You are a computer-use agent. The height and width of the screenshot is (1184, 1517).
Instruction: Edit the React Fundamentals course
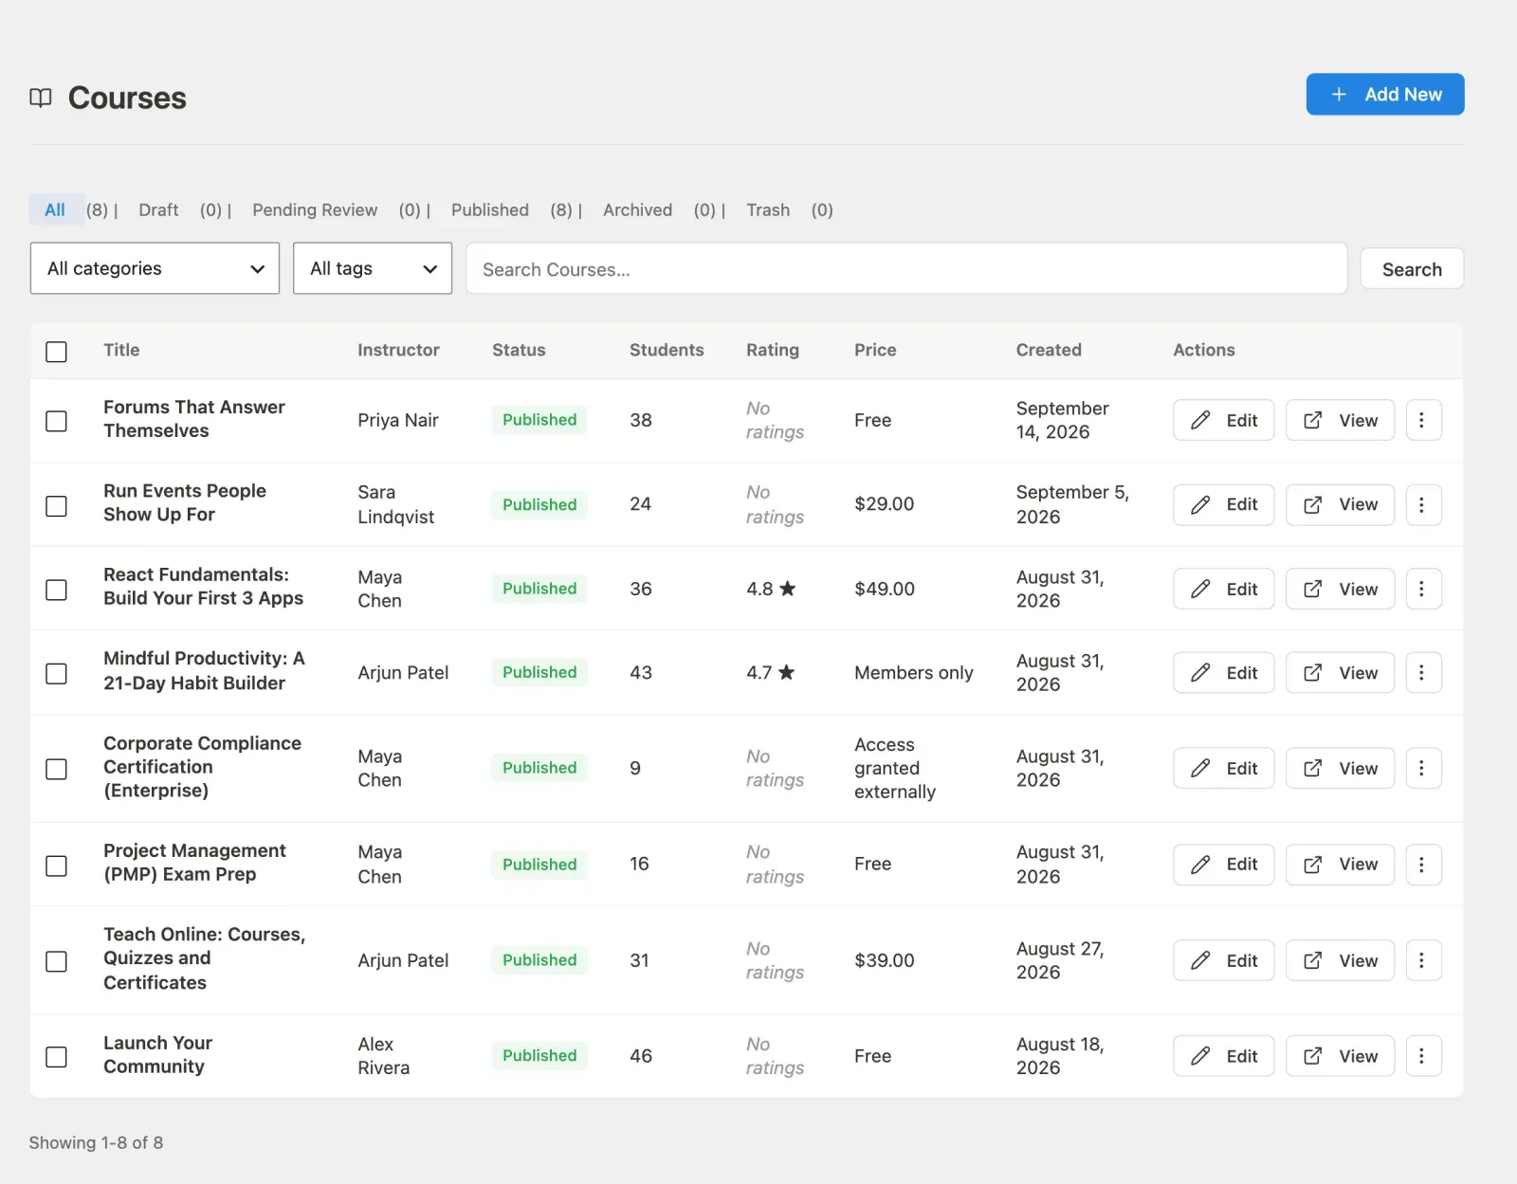pyautogui.click(x=1223, y=589)
